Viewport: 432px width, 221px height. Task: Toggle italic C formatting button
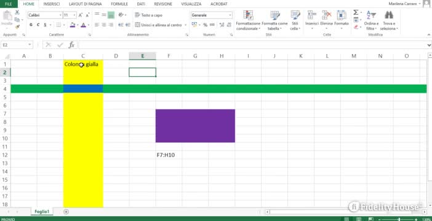pos(38,25)
